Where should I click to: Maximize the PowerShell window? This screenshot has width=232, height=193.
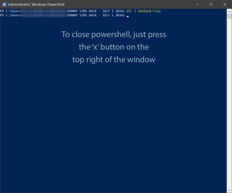pos(211,4)
